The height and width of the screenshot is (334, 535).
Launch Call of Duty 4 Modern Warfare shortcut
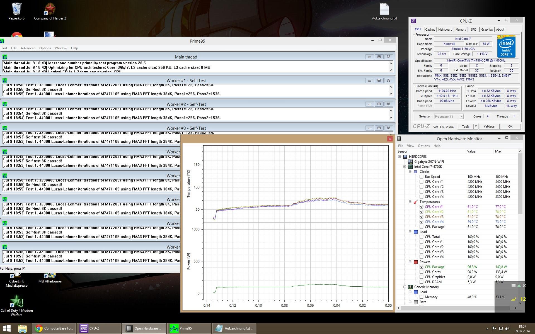click(x=16, y=306)
